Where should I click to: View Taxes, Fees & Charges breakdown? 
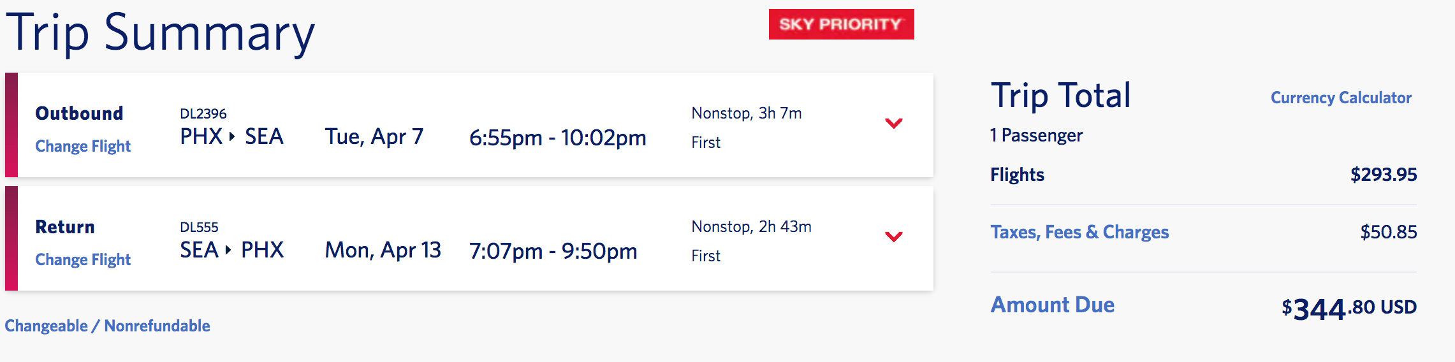[x=1079, y=232]
